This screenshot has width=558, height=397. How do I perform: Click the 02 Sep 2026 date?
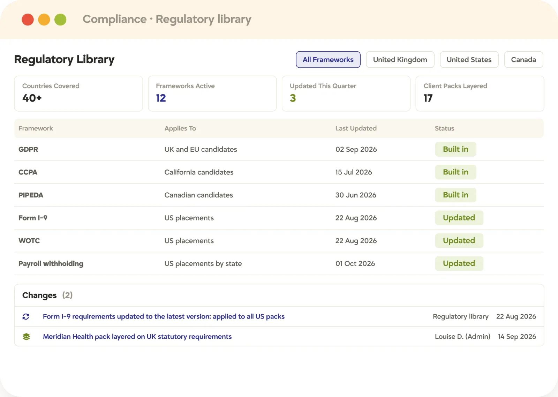[x=356, y=149]
